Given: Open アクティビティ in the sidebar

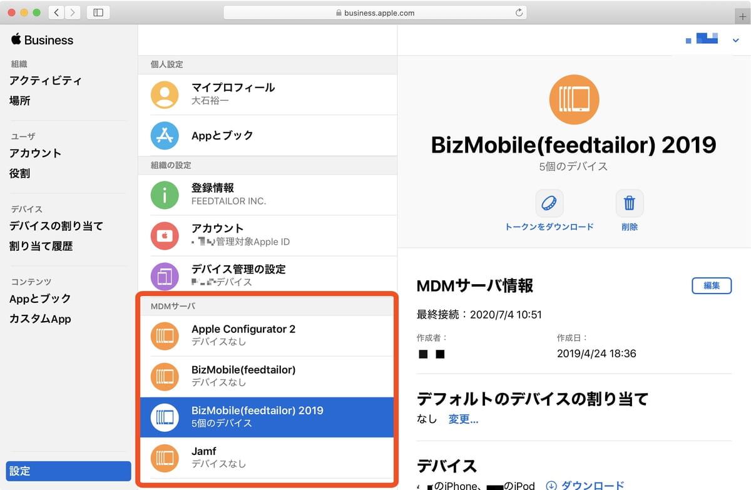Looking at the screenshot, I should coord(46,81).
